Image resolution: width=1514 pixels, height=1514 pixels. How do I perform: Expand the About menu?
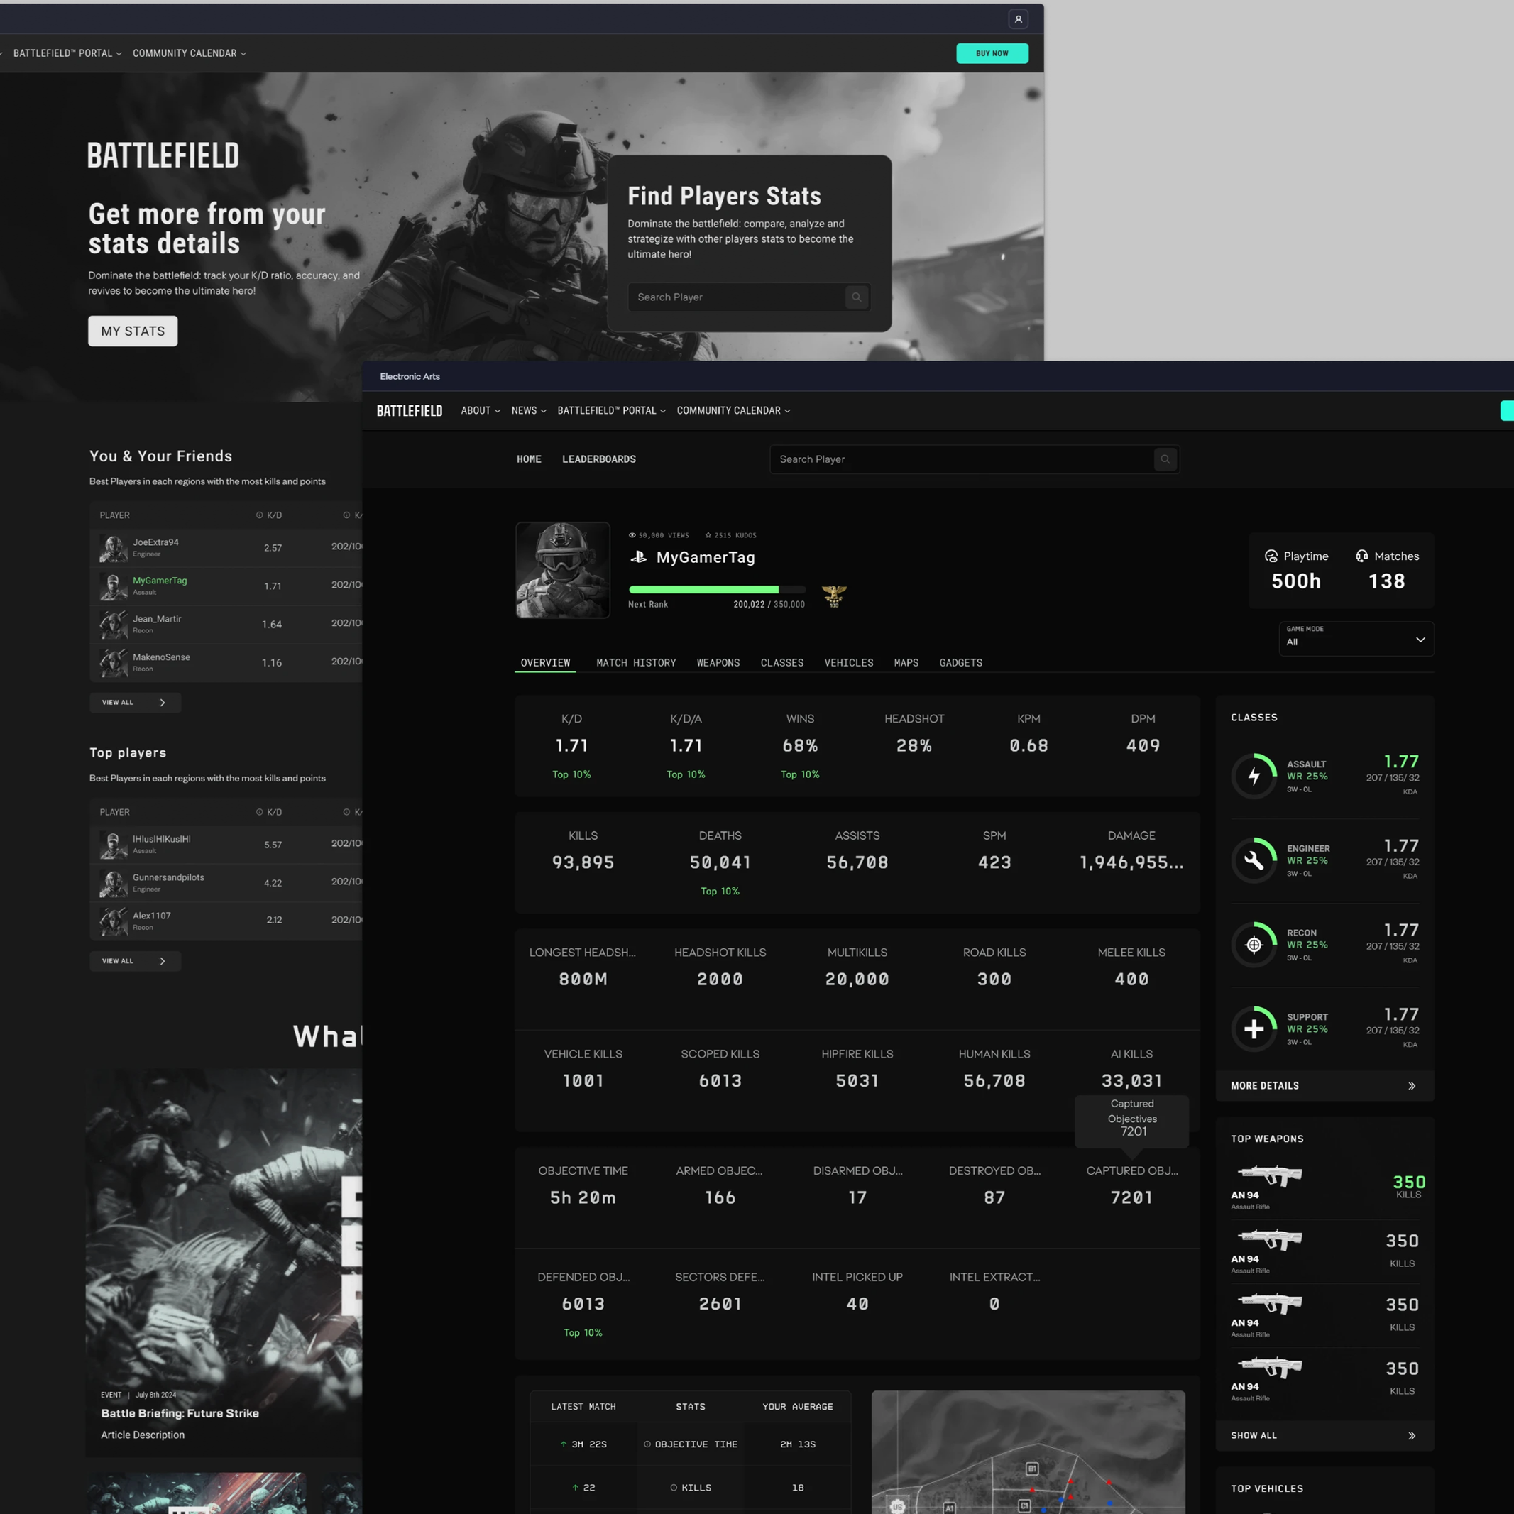[480, 411]
